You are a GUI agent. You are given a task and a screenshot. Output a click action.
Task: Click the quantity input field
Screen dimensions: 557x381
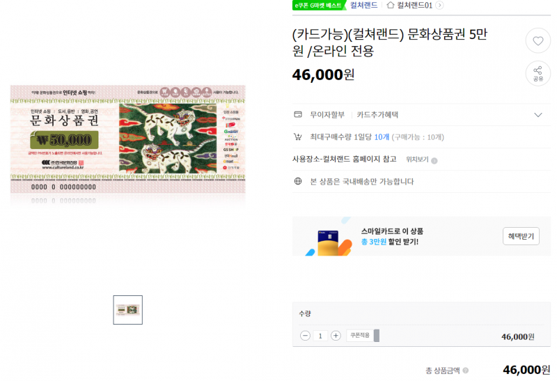(320, 336)
